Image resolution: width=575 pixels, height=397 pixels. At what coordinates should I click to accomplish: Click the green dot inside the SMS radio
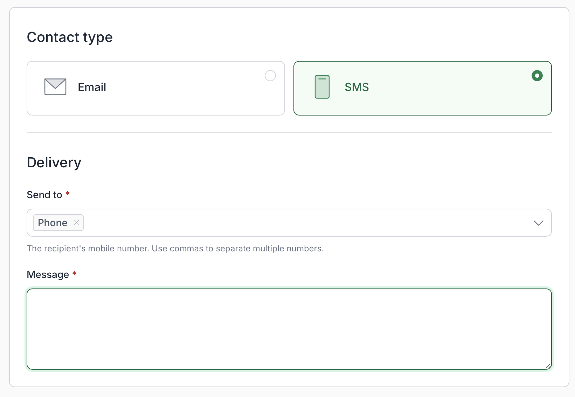pos(537,76)
